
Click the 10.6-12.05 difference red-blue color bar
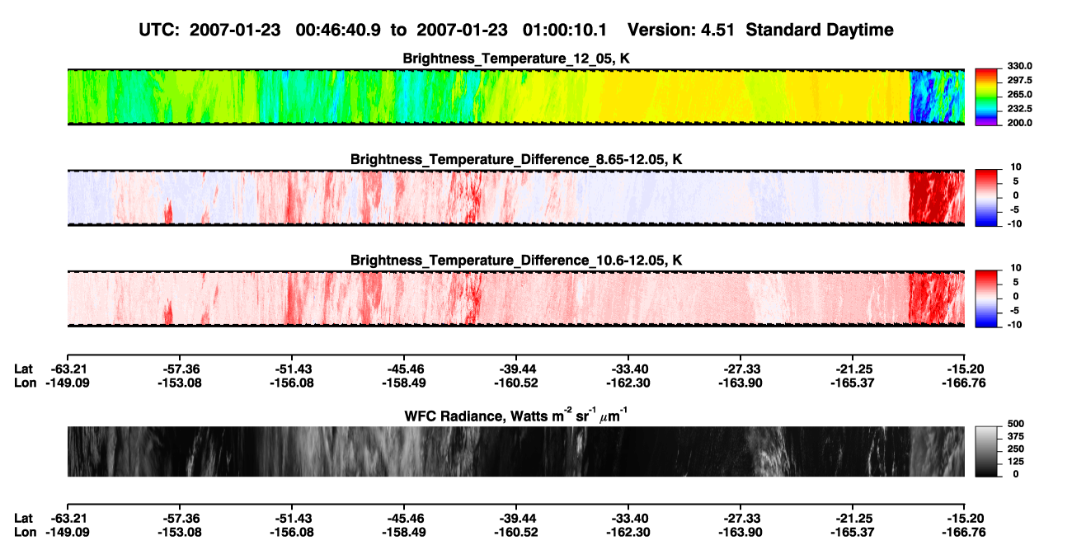986,298
